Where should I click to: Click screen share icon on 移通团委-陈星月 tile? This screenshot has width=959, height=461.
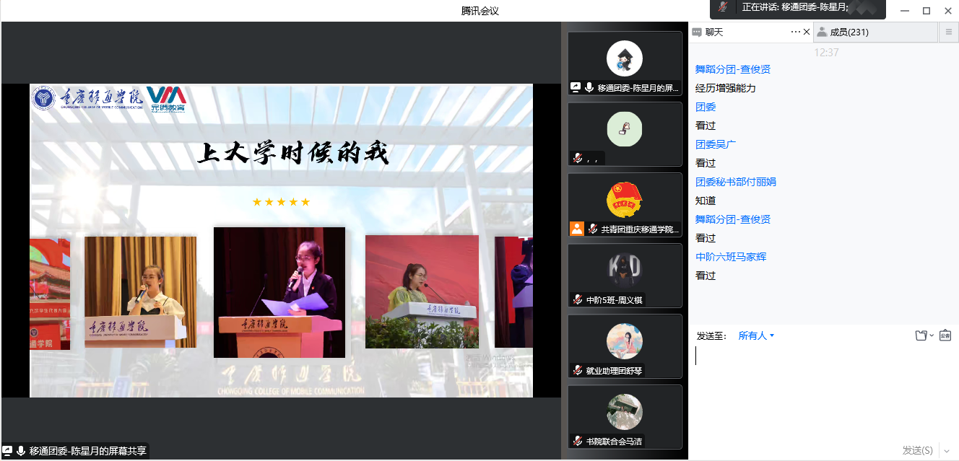pos(576,87)
